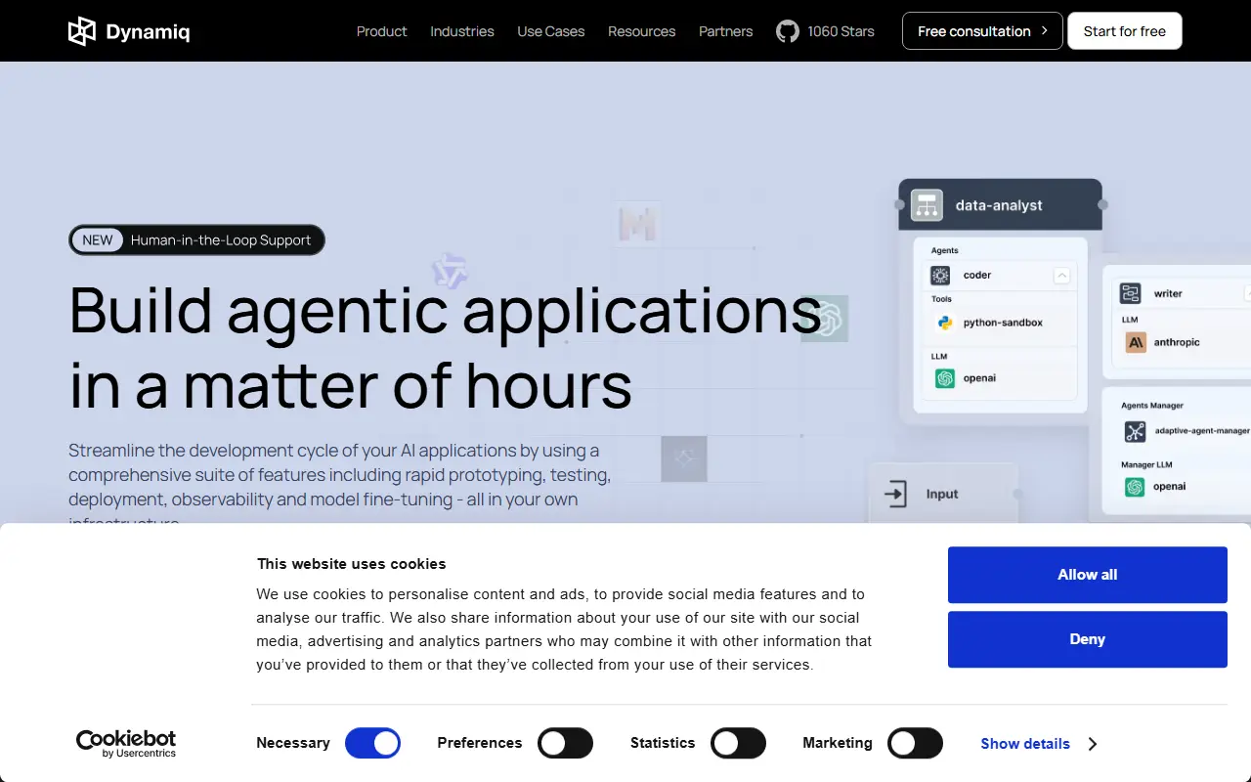
Task: Click the Deny cookies button
Action: (1088, 639)
